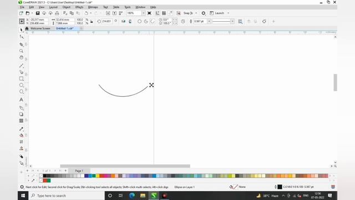The image size is (355, 200).
Task: Click the horizontal scrollbar thumb
Action: pos(125,166)
